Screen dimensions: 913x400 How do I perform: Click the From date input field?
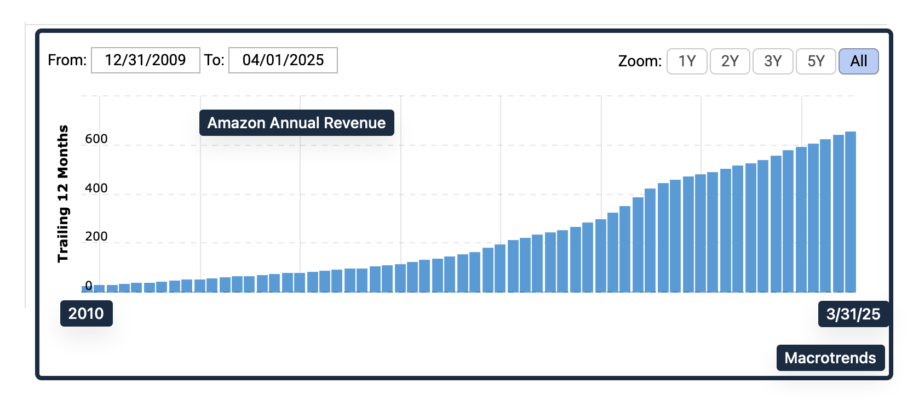pos(146,60)
